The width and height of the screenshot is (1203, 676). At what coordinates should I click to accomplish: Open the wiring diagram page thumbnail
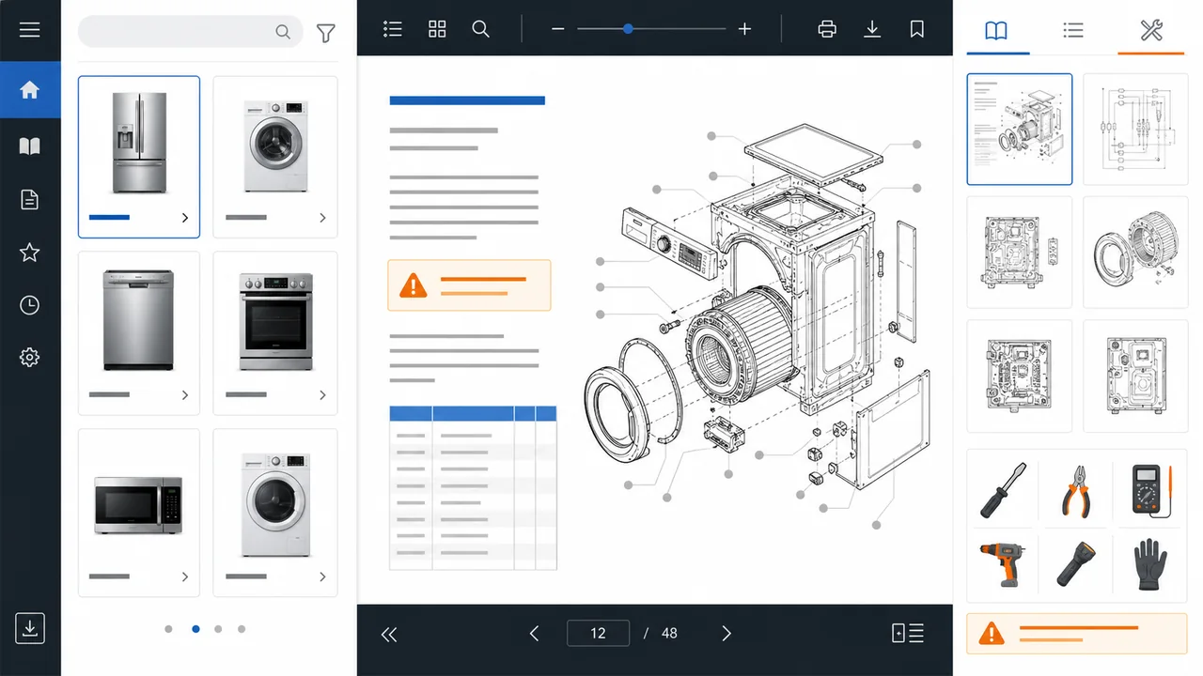pos(1135,130)
